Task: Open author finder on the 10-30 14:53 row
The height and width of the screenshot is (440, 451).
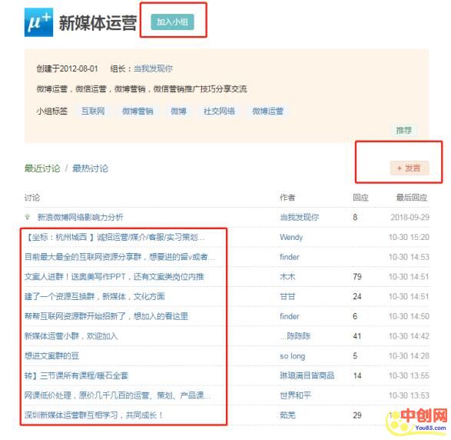Action: 290,257
